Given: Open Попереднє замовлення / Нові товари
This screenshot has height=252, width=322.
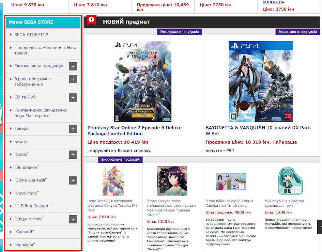Looking at the screenshot, I should coord(43,50).
